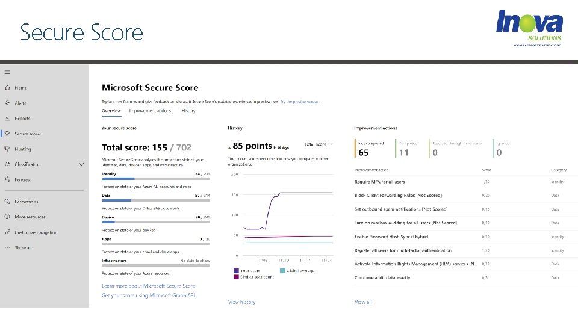Click the Permissions key icon
This screenshot has height=325, width=578.
pos(7,202)
